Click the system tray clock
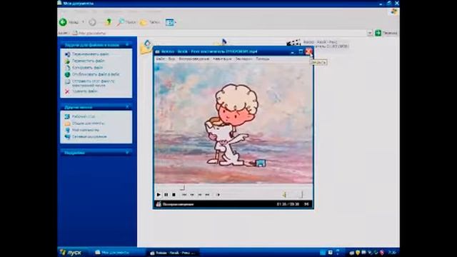The height and width of the screenshot is (257, 457). tap(392, 253)
